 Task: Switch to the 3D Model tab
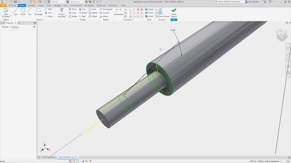click(12, 5)
